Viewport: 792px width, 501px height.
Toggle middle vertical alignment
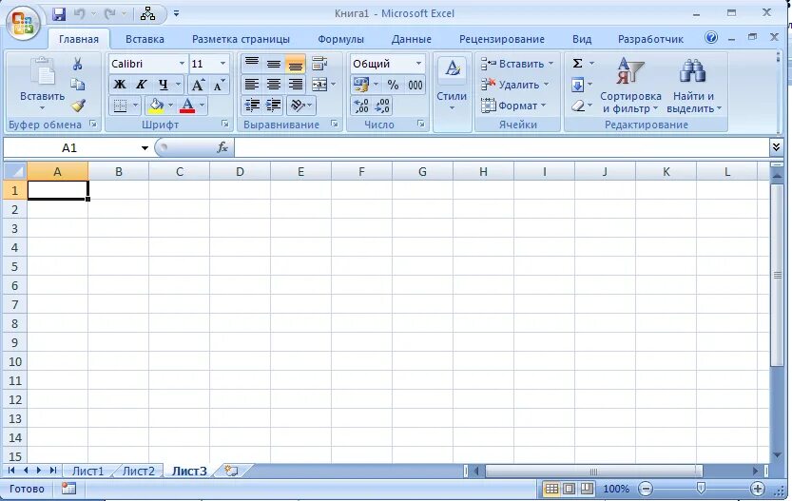click(x=273, y=64)
